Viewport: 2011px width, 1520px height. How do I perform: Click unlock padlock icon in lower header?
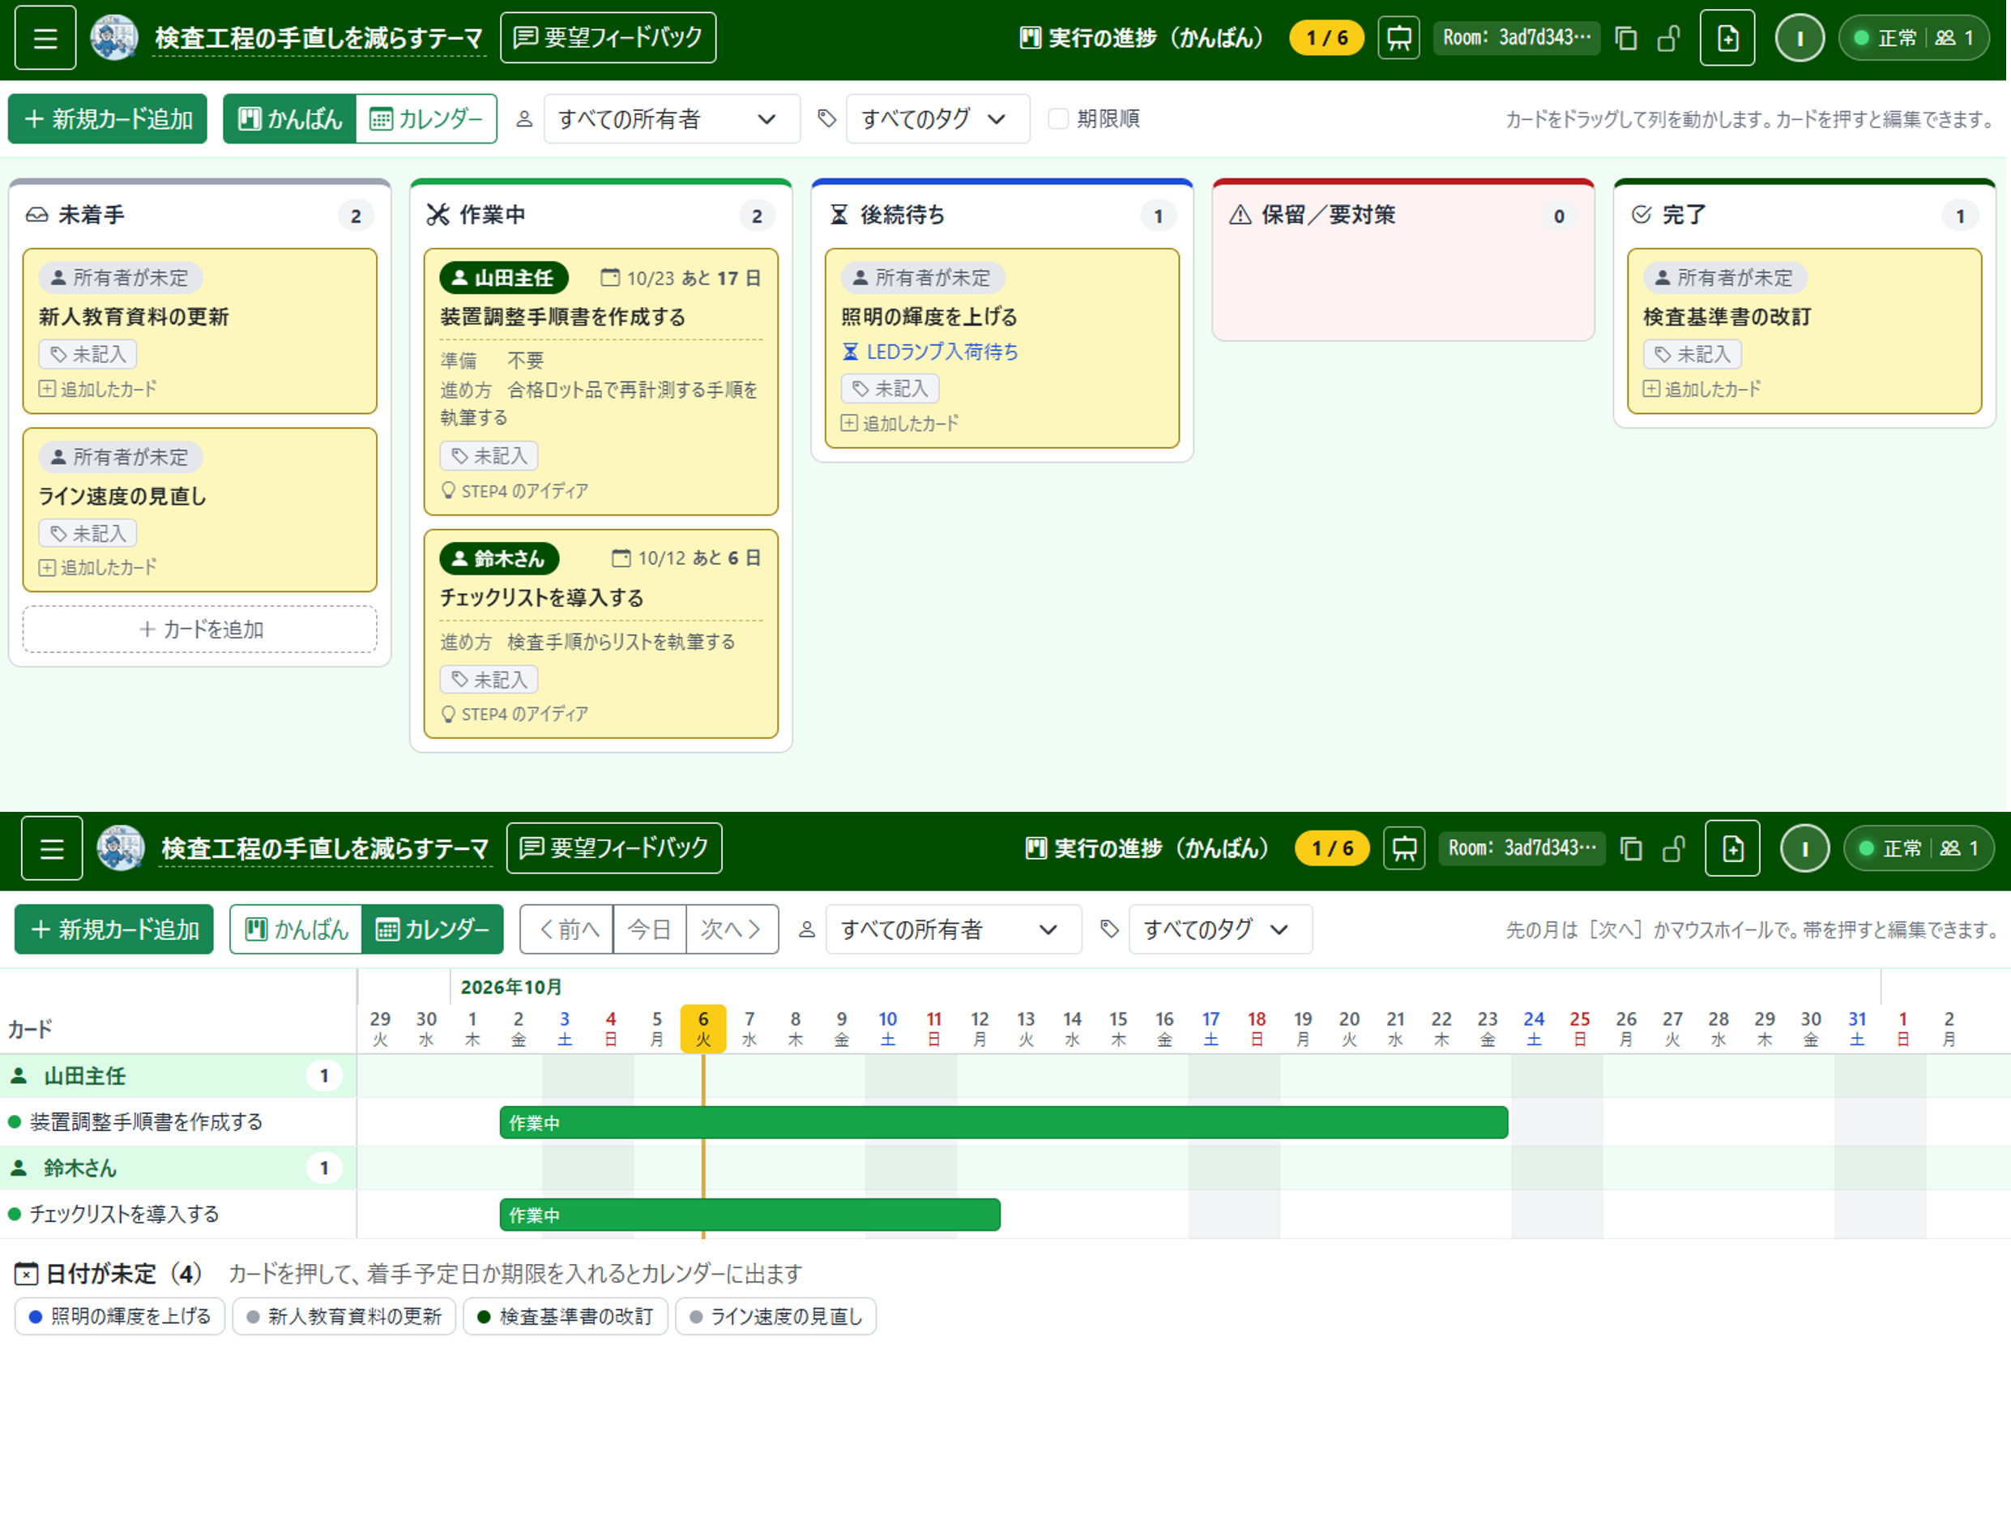tap(1674, 848)
